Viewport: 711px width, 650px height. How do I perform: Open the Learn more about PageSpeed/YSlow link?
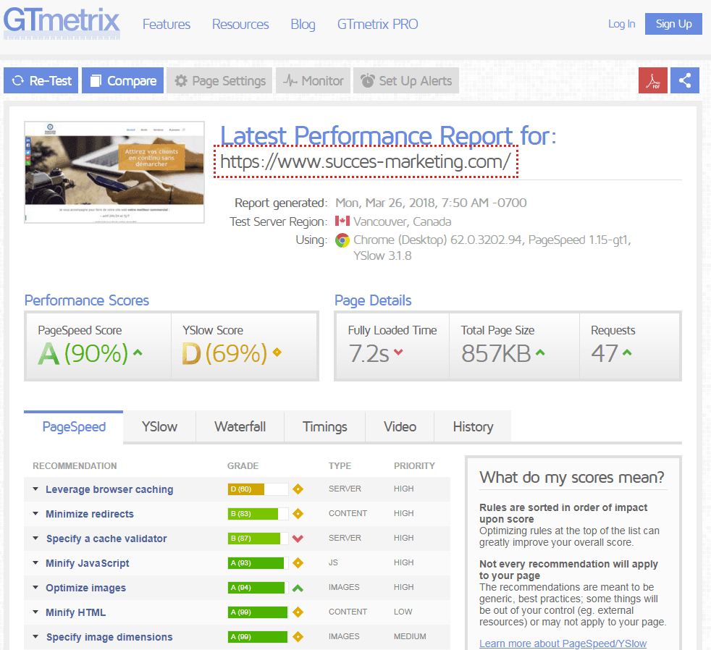point(563,643)
